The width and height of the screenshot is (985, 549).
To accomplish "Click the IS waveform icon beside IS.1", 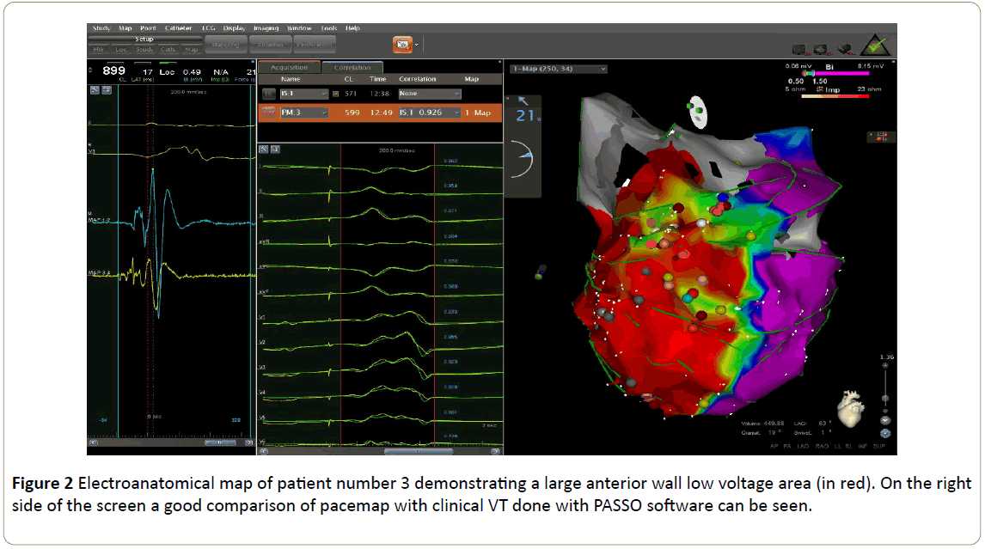I will [269, 93].
